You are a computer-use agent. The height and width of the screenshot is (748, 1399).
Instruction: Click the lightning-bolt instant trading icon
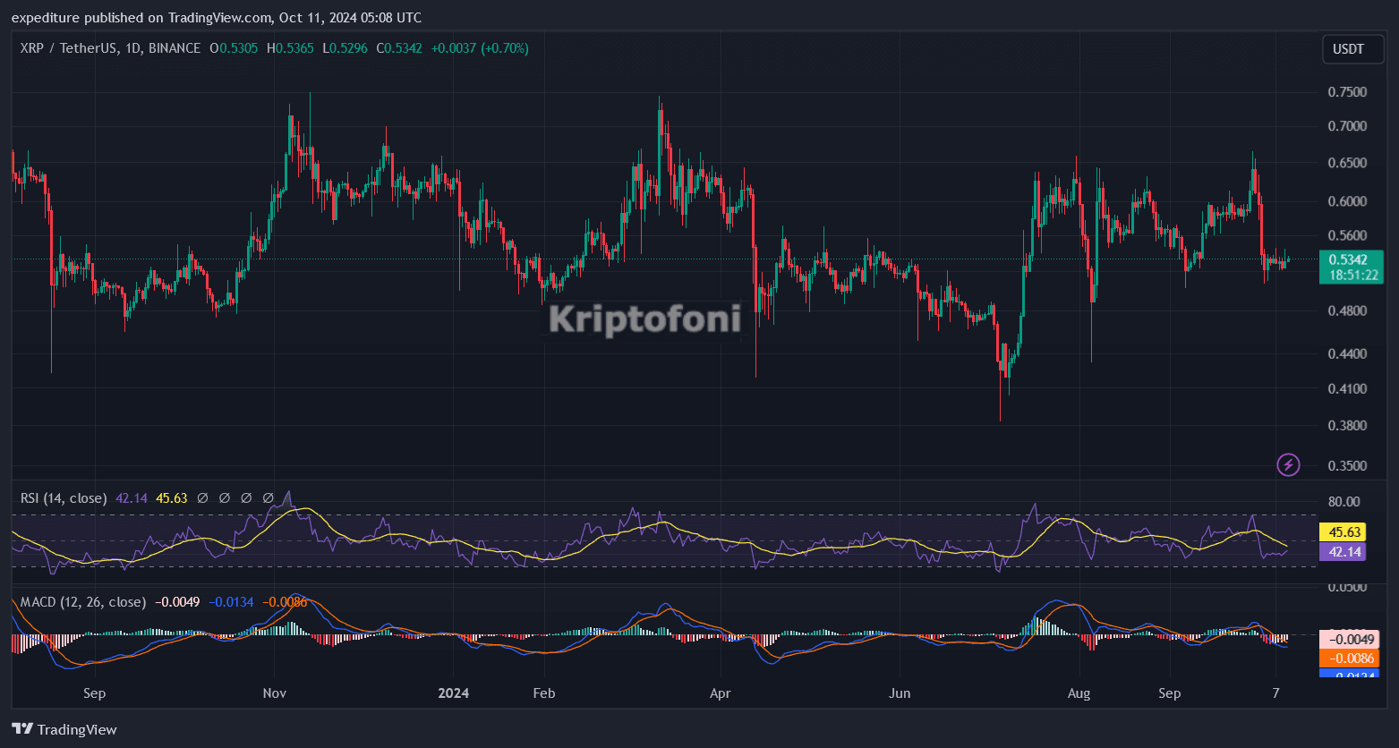coord(1289,464)
